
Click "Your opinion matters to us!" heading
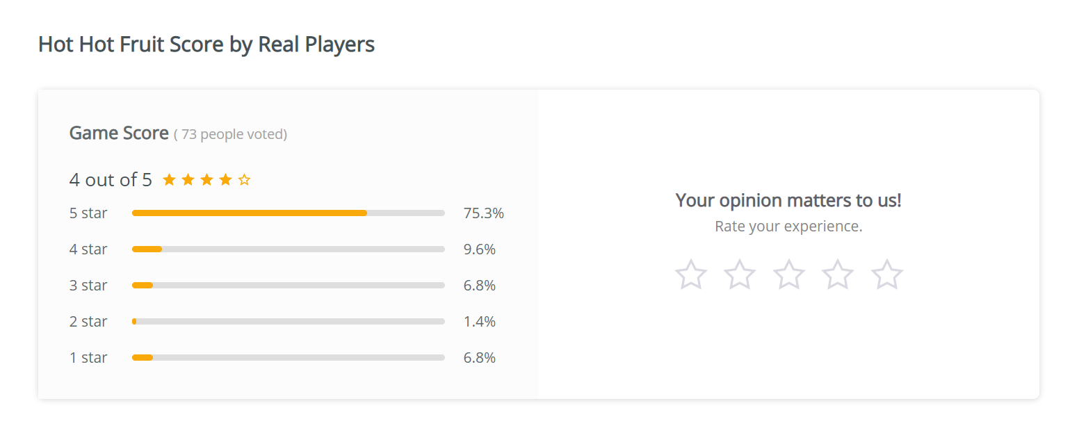pos(788,200)
